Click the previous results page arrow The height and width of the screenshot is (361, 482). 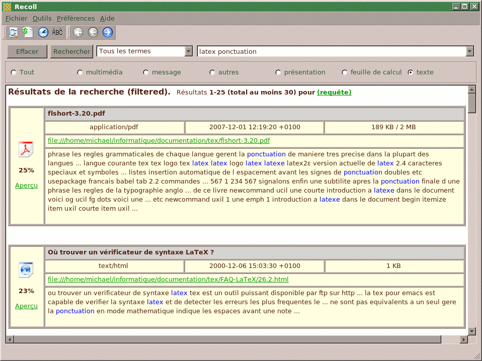(93, 32)
